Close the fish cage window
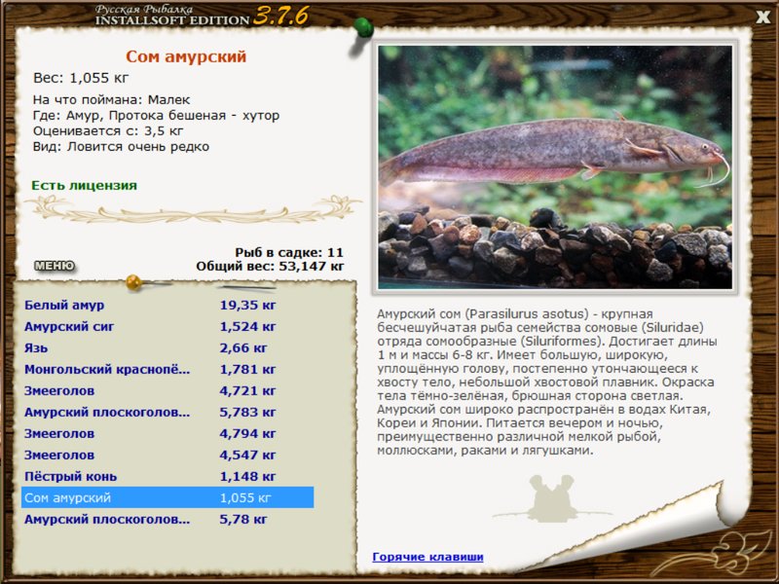The width and height of the screenshot is (779, 584). point(762,17)
